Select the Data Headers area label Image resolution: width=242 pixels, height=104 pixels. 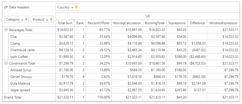(19, 7)
